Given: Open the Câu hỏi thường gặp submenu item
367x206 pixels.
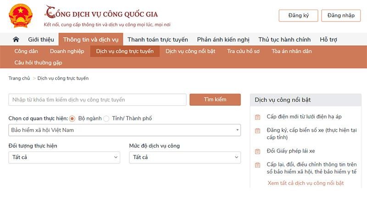Looking at the screenshot, I should click(38, 63).
